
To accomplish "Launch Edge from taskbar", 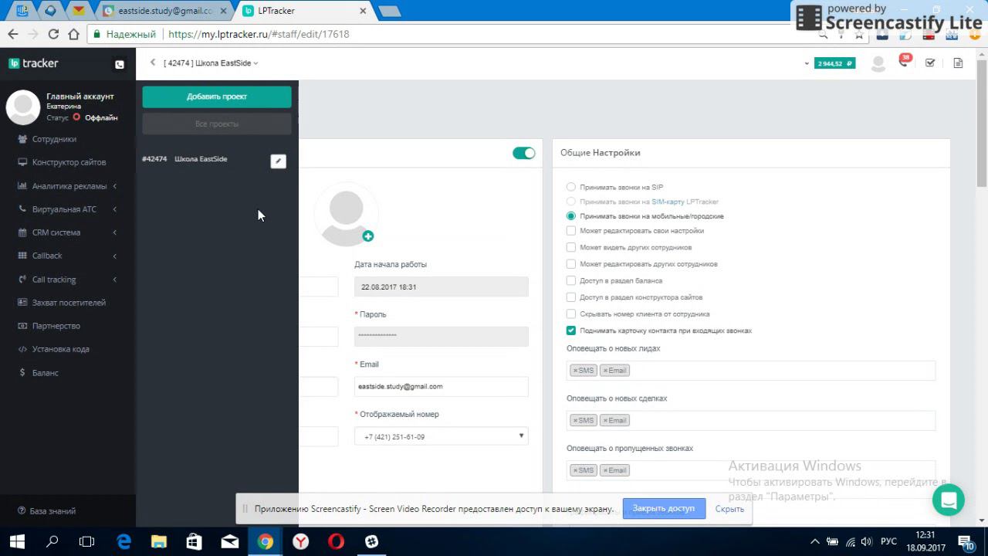I will pos(123,541).
